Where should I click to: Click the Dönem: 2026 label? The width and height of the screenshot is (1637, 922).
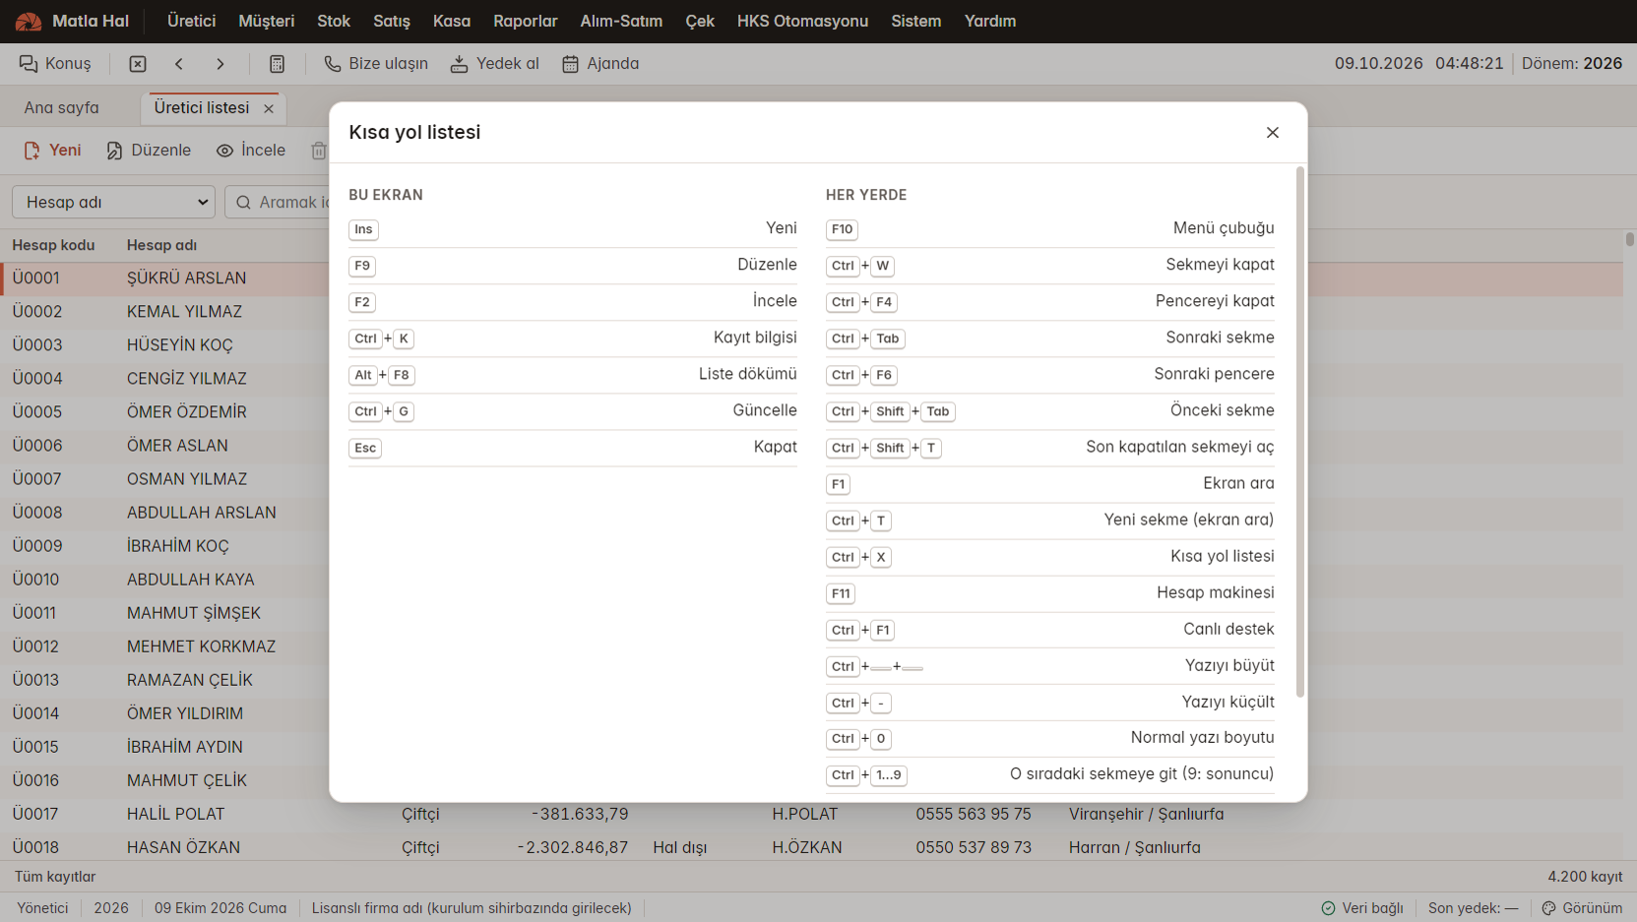click(1572, 64)
